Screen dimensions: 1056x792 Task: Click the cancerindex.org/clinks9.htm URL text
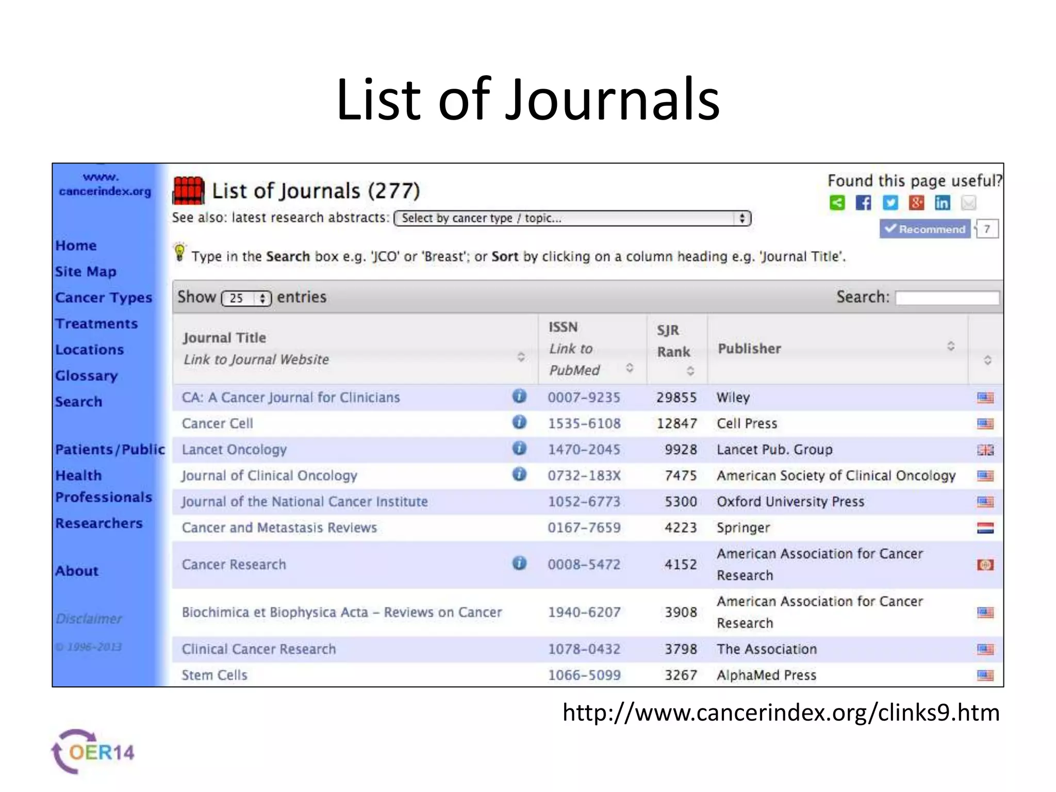click(781, 713)
